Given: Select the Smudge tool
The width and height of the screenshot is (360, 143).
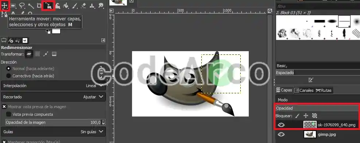Looking at the screenshot, I should pyautogui.click(x=101, y=6).
